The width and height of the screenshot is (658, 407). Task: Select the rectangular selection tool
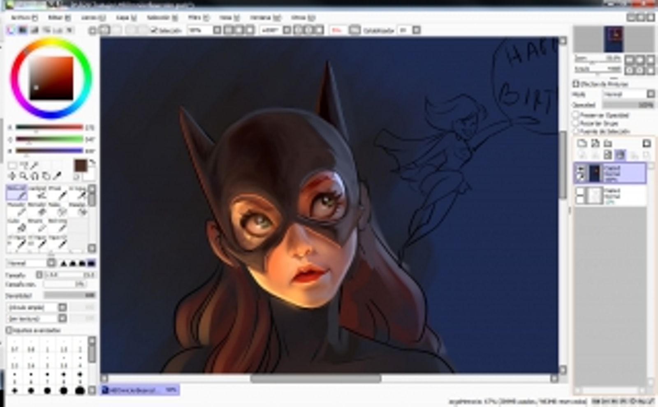tap(13, 166)
